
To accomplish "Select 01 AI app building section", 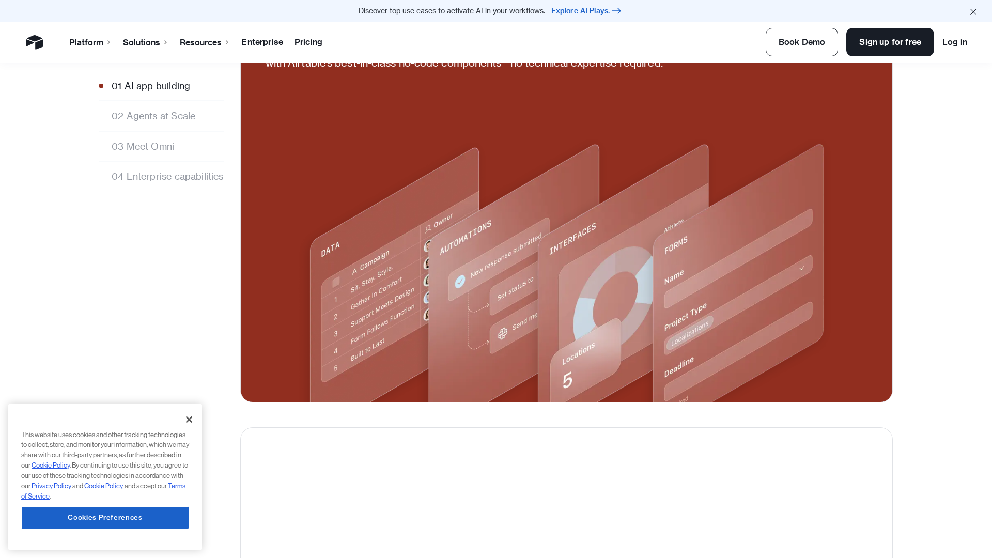I will (x=151, y=86).
